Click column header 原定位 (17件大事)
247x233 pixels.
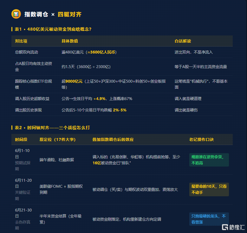click(57, 140)
